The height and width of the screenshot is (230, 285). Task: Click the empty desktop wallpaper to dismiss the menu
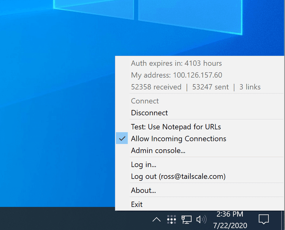(x=57, y=114)
